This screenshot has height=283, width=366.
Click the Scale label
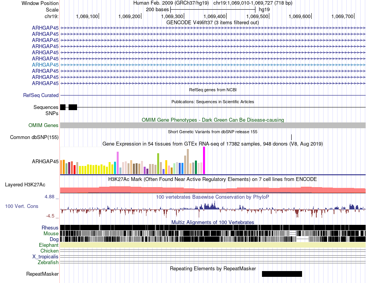[x=52, y=10]
